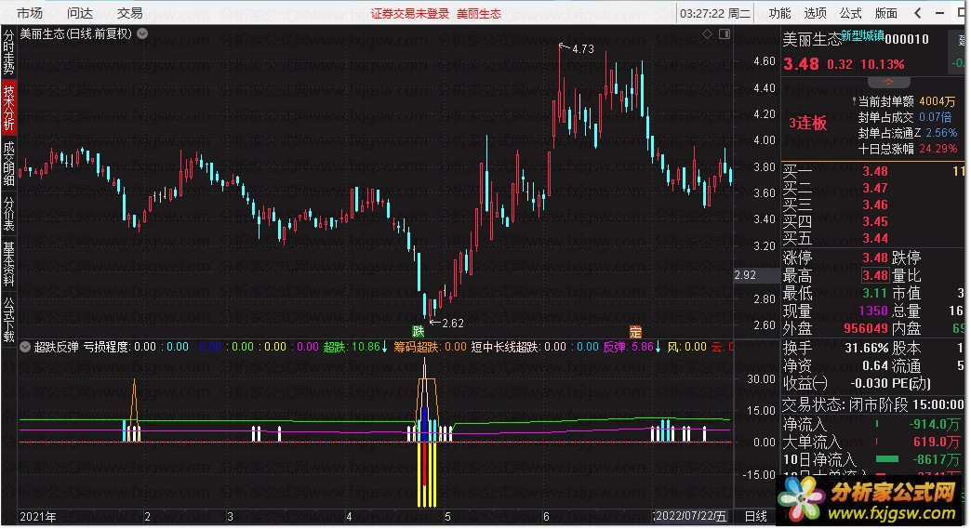Click 新型城镇 sector link
This screenshot has width=971, height=529.
pyautogui.click(x=862, y=35)
